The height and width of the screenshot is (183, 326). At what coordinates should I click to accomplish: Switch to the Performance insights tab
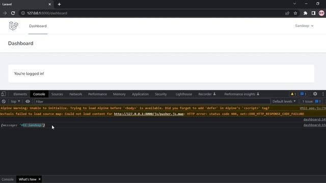point(241,94)
